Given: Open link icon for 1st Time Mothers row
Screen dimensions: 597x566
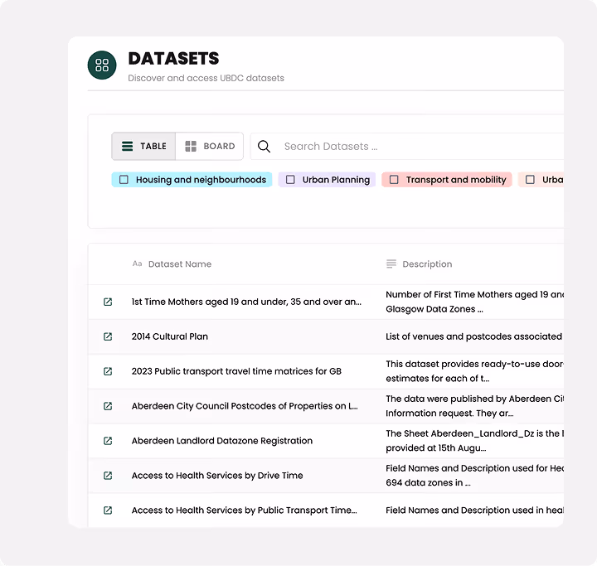Looking at the screenshot, I should click(108, 302).
